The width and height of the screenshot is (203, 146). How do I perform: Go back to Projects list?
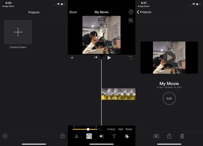[x=145, y=12]
